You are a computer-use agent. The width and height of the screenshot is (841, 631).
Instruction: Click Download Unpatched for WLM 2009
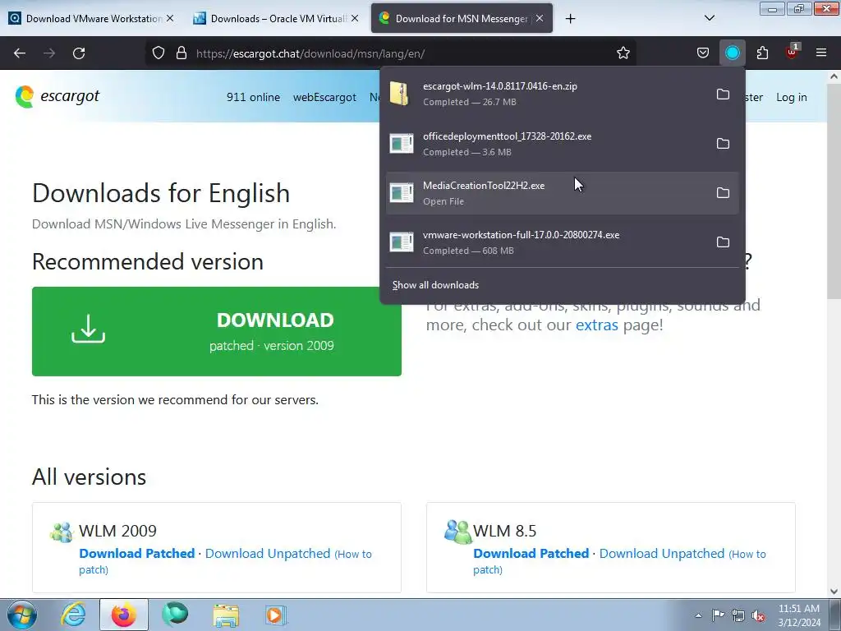click(x=268, y=553)
